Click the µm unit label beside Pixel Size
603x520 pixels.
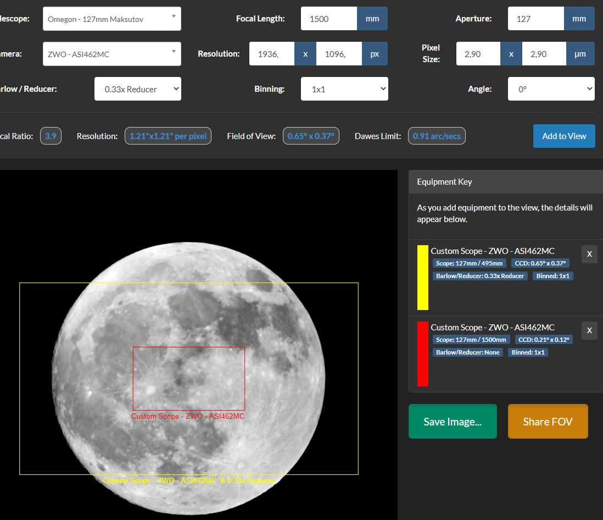tap(580, 54)
